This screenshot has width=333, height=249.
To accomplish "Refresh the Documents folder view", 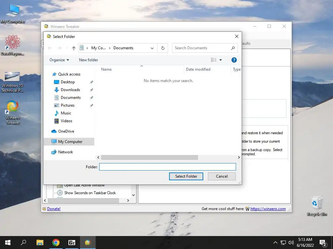I will click(163, 48).
